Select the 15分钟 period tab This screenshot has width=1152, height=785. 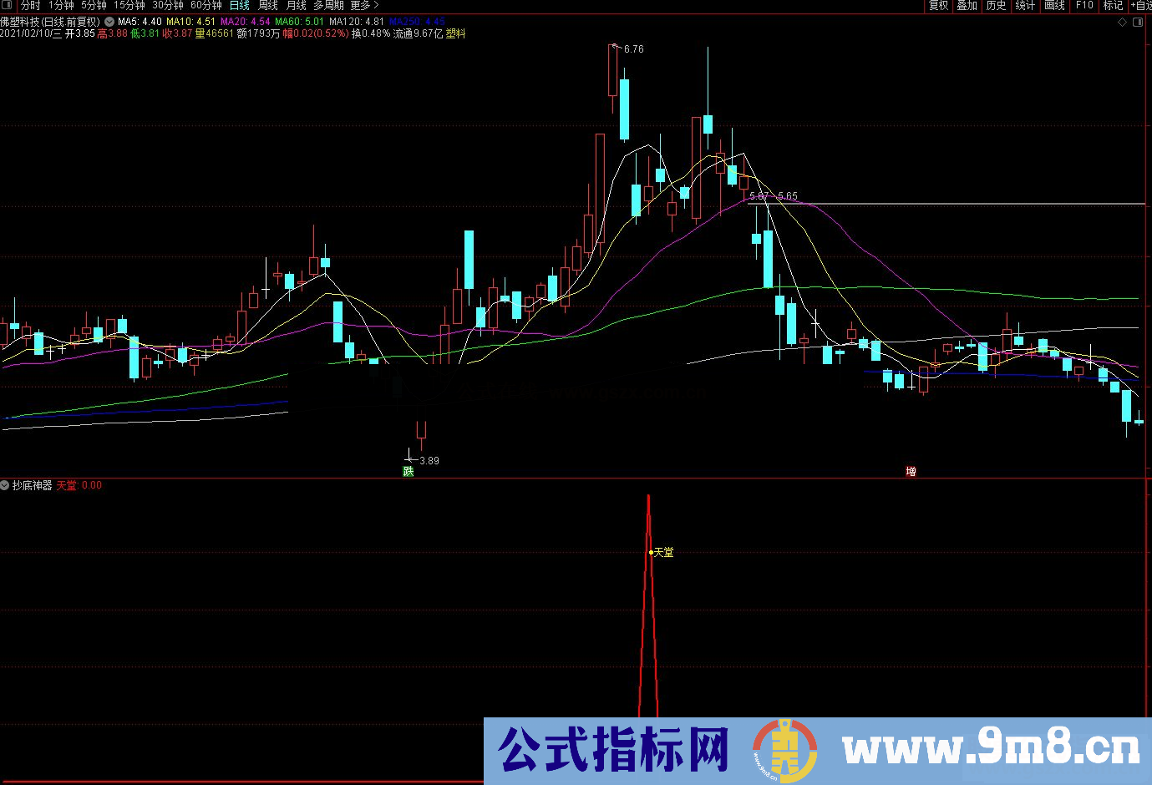(129, 5)
